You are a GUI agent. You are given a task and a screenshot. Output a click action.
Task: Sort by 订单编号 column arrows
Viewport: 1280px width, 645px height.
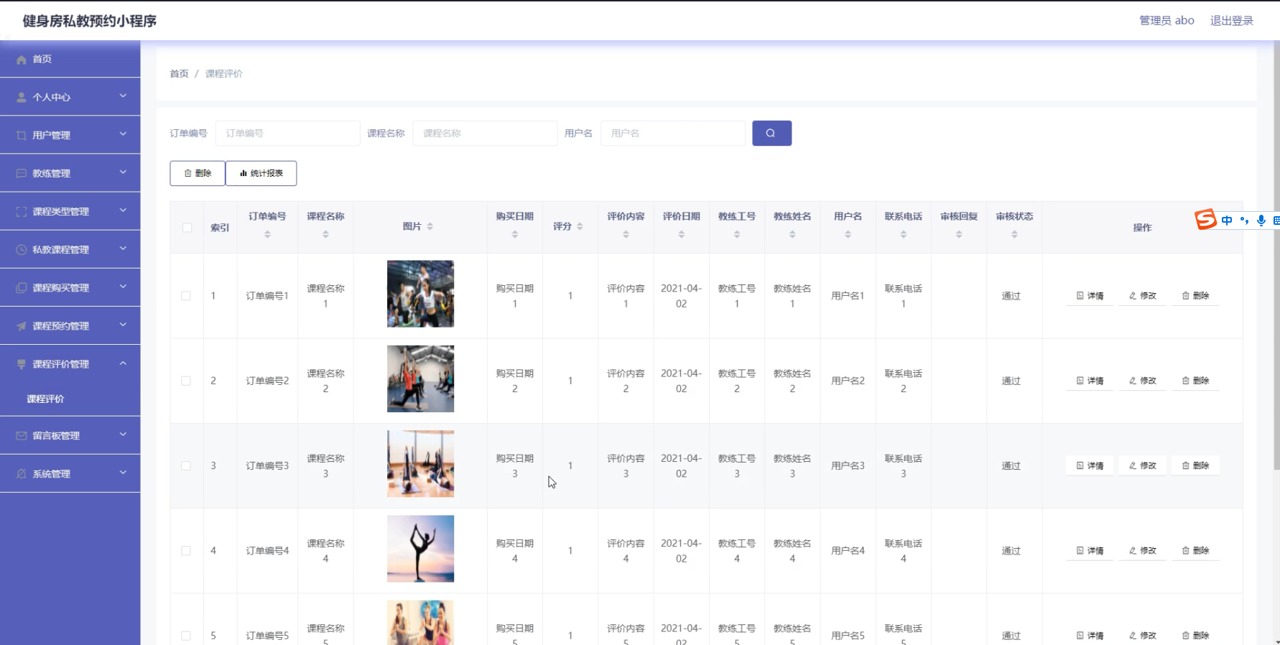(x=267, y=234)
